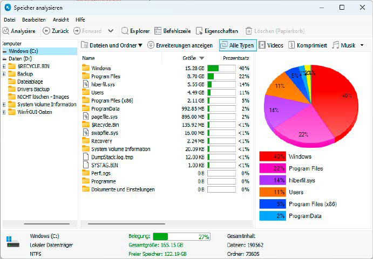Select the ProgramData row
The image size is (373, 259).
coord(166,108)
